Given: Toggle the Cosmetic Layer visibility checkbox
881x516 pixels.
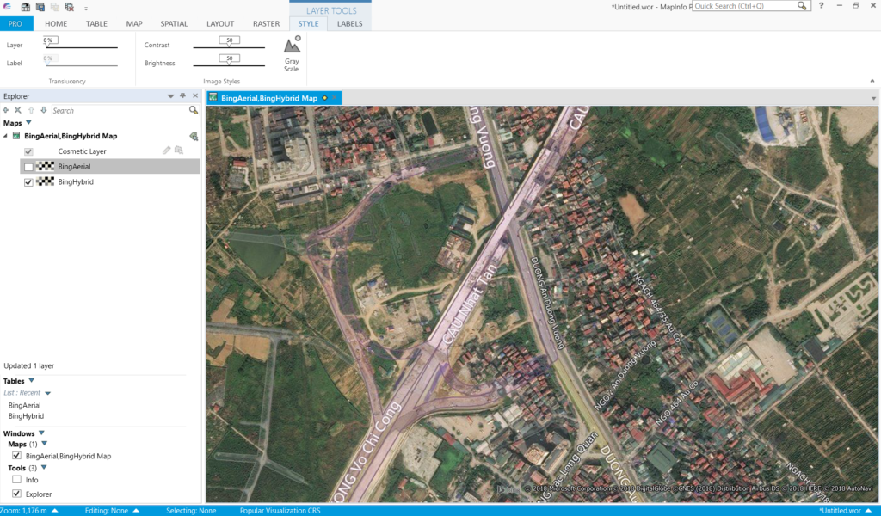Looking at the screenshot, I should click(28, 151).
